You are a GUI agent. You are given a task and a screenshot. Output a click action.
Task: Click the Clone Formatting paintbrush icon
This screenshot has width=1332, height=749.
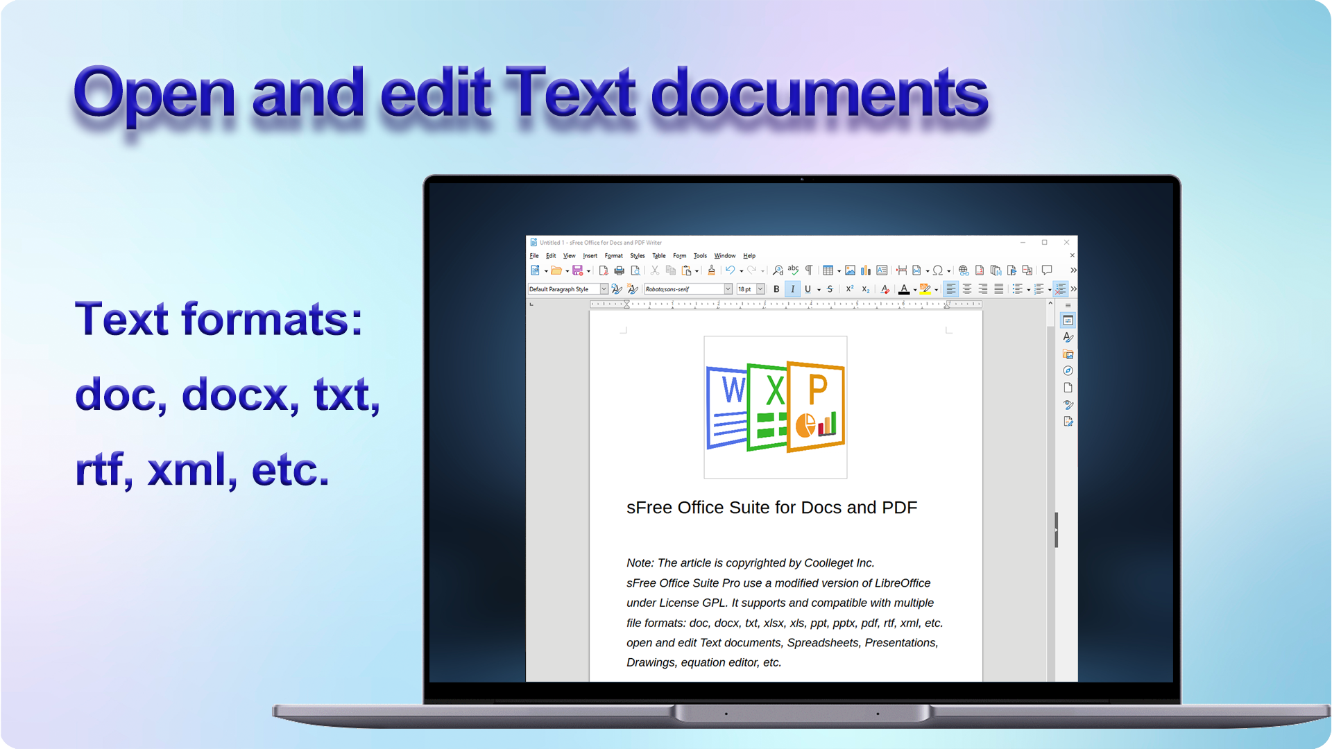711,270
